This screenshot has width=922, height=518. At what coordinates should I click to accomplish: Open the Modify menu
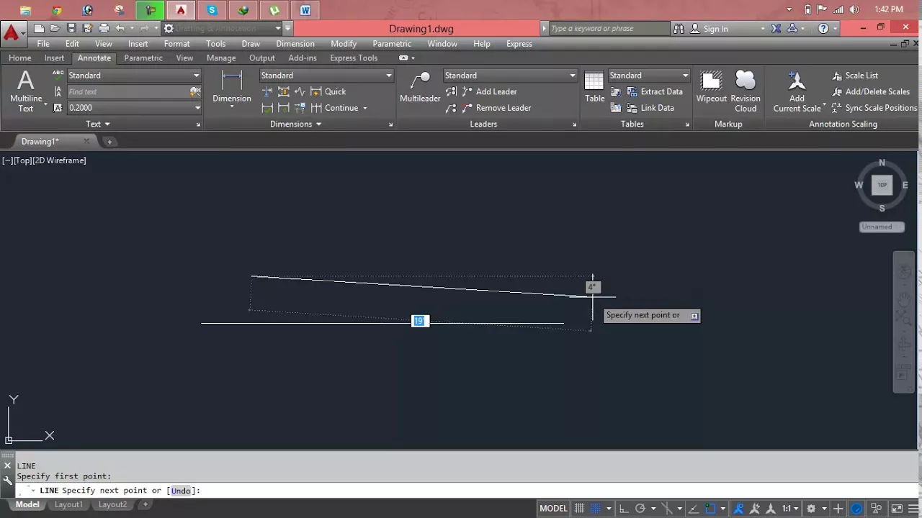pyautogui.click(x=344, y=44)
